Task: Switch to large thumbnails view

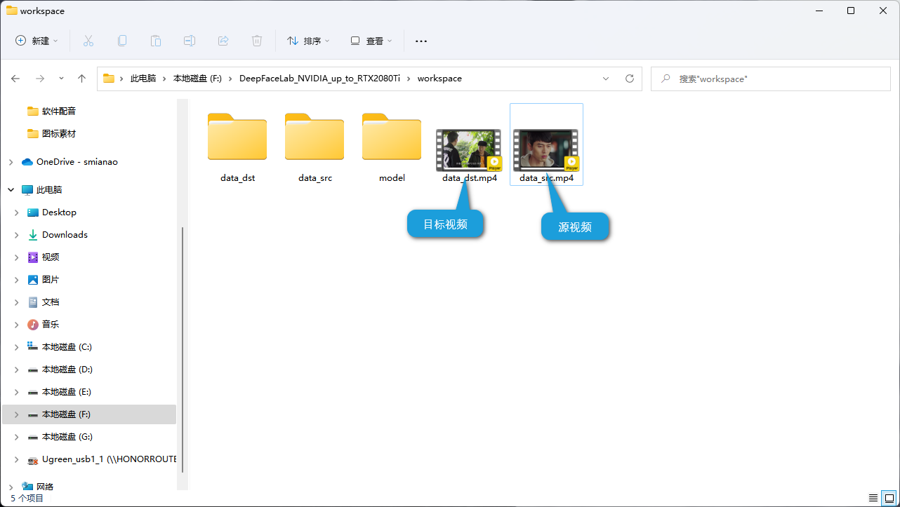Action: coord(889,498)
